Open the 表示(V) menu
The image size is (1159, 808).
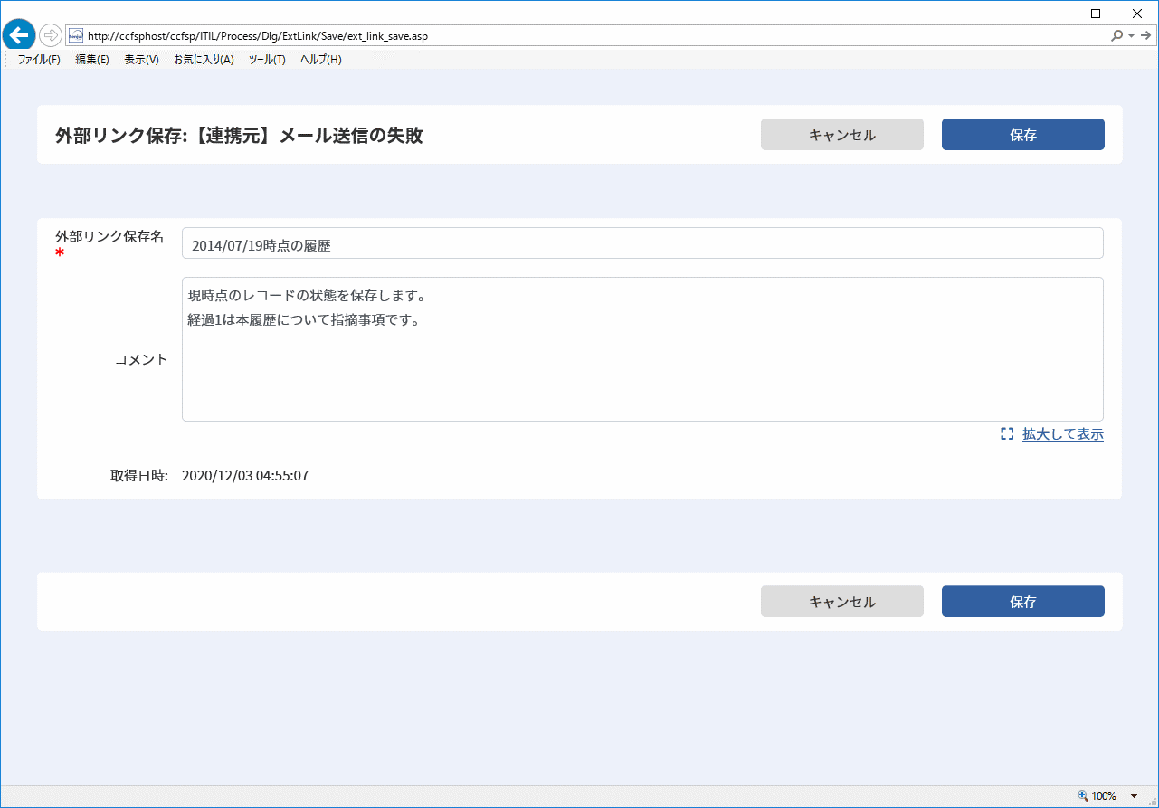(141, 60)
